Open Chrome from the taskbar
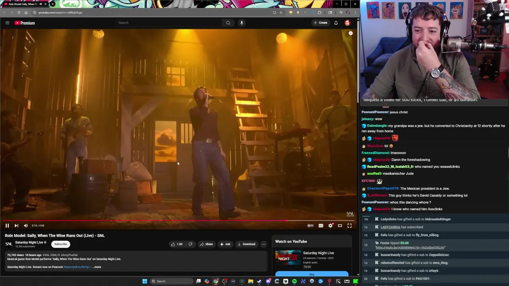This screenshot has width=509, height=286. click(x=216, y=281)
